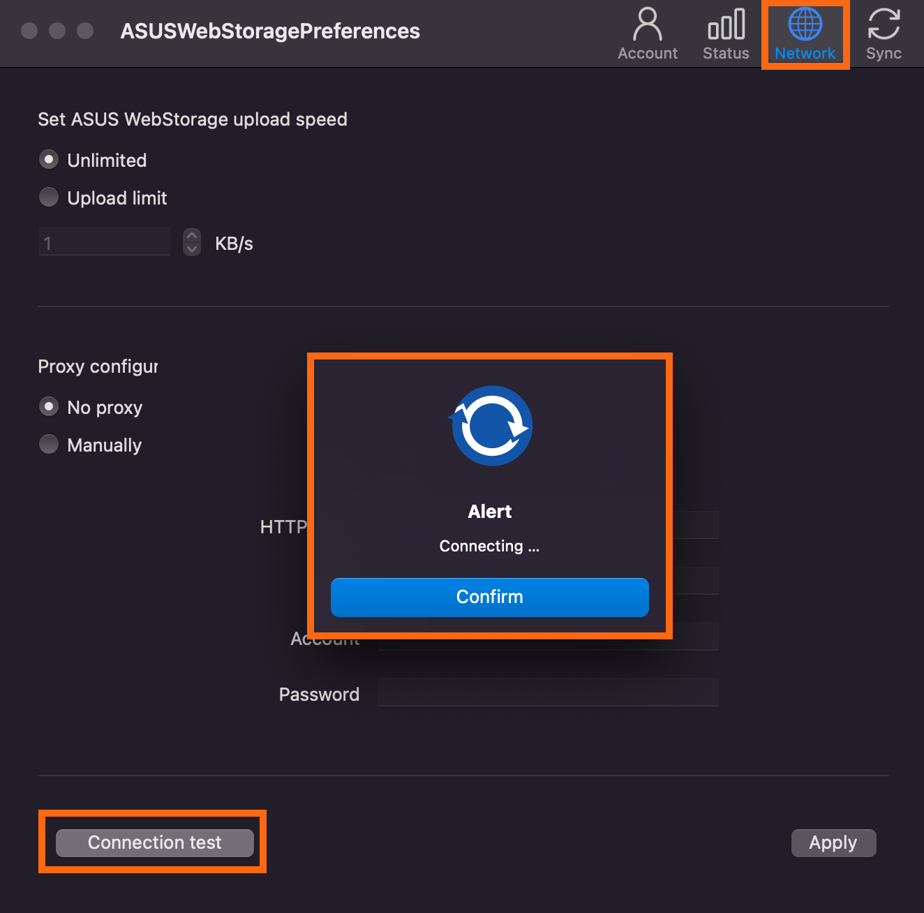
Task: Click the 'KB/s' unit label
Action: coord(234,244)
